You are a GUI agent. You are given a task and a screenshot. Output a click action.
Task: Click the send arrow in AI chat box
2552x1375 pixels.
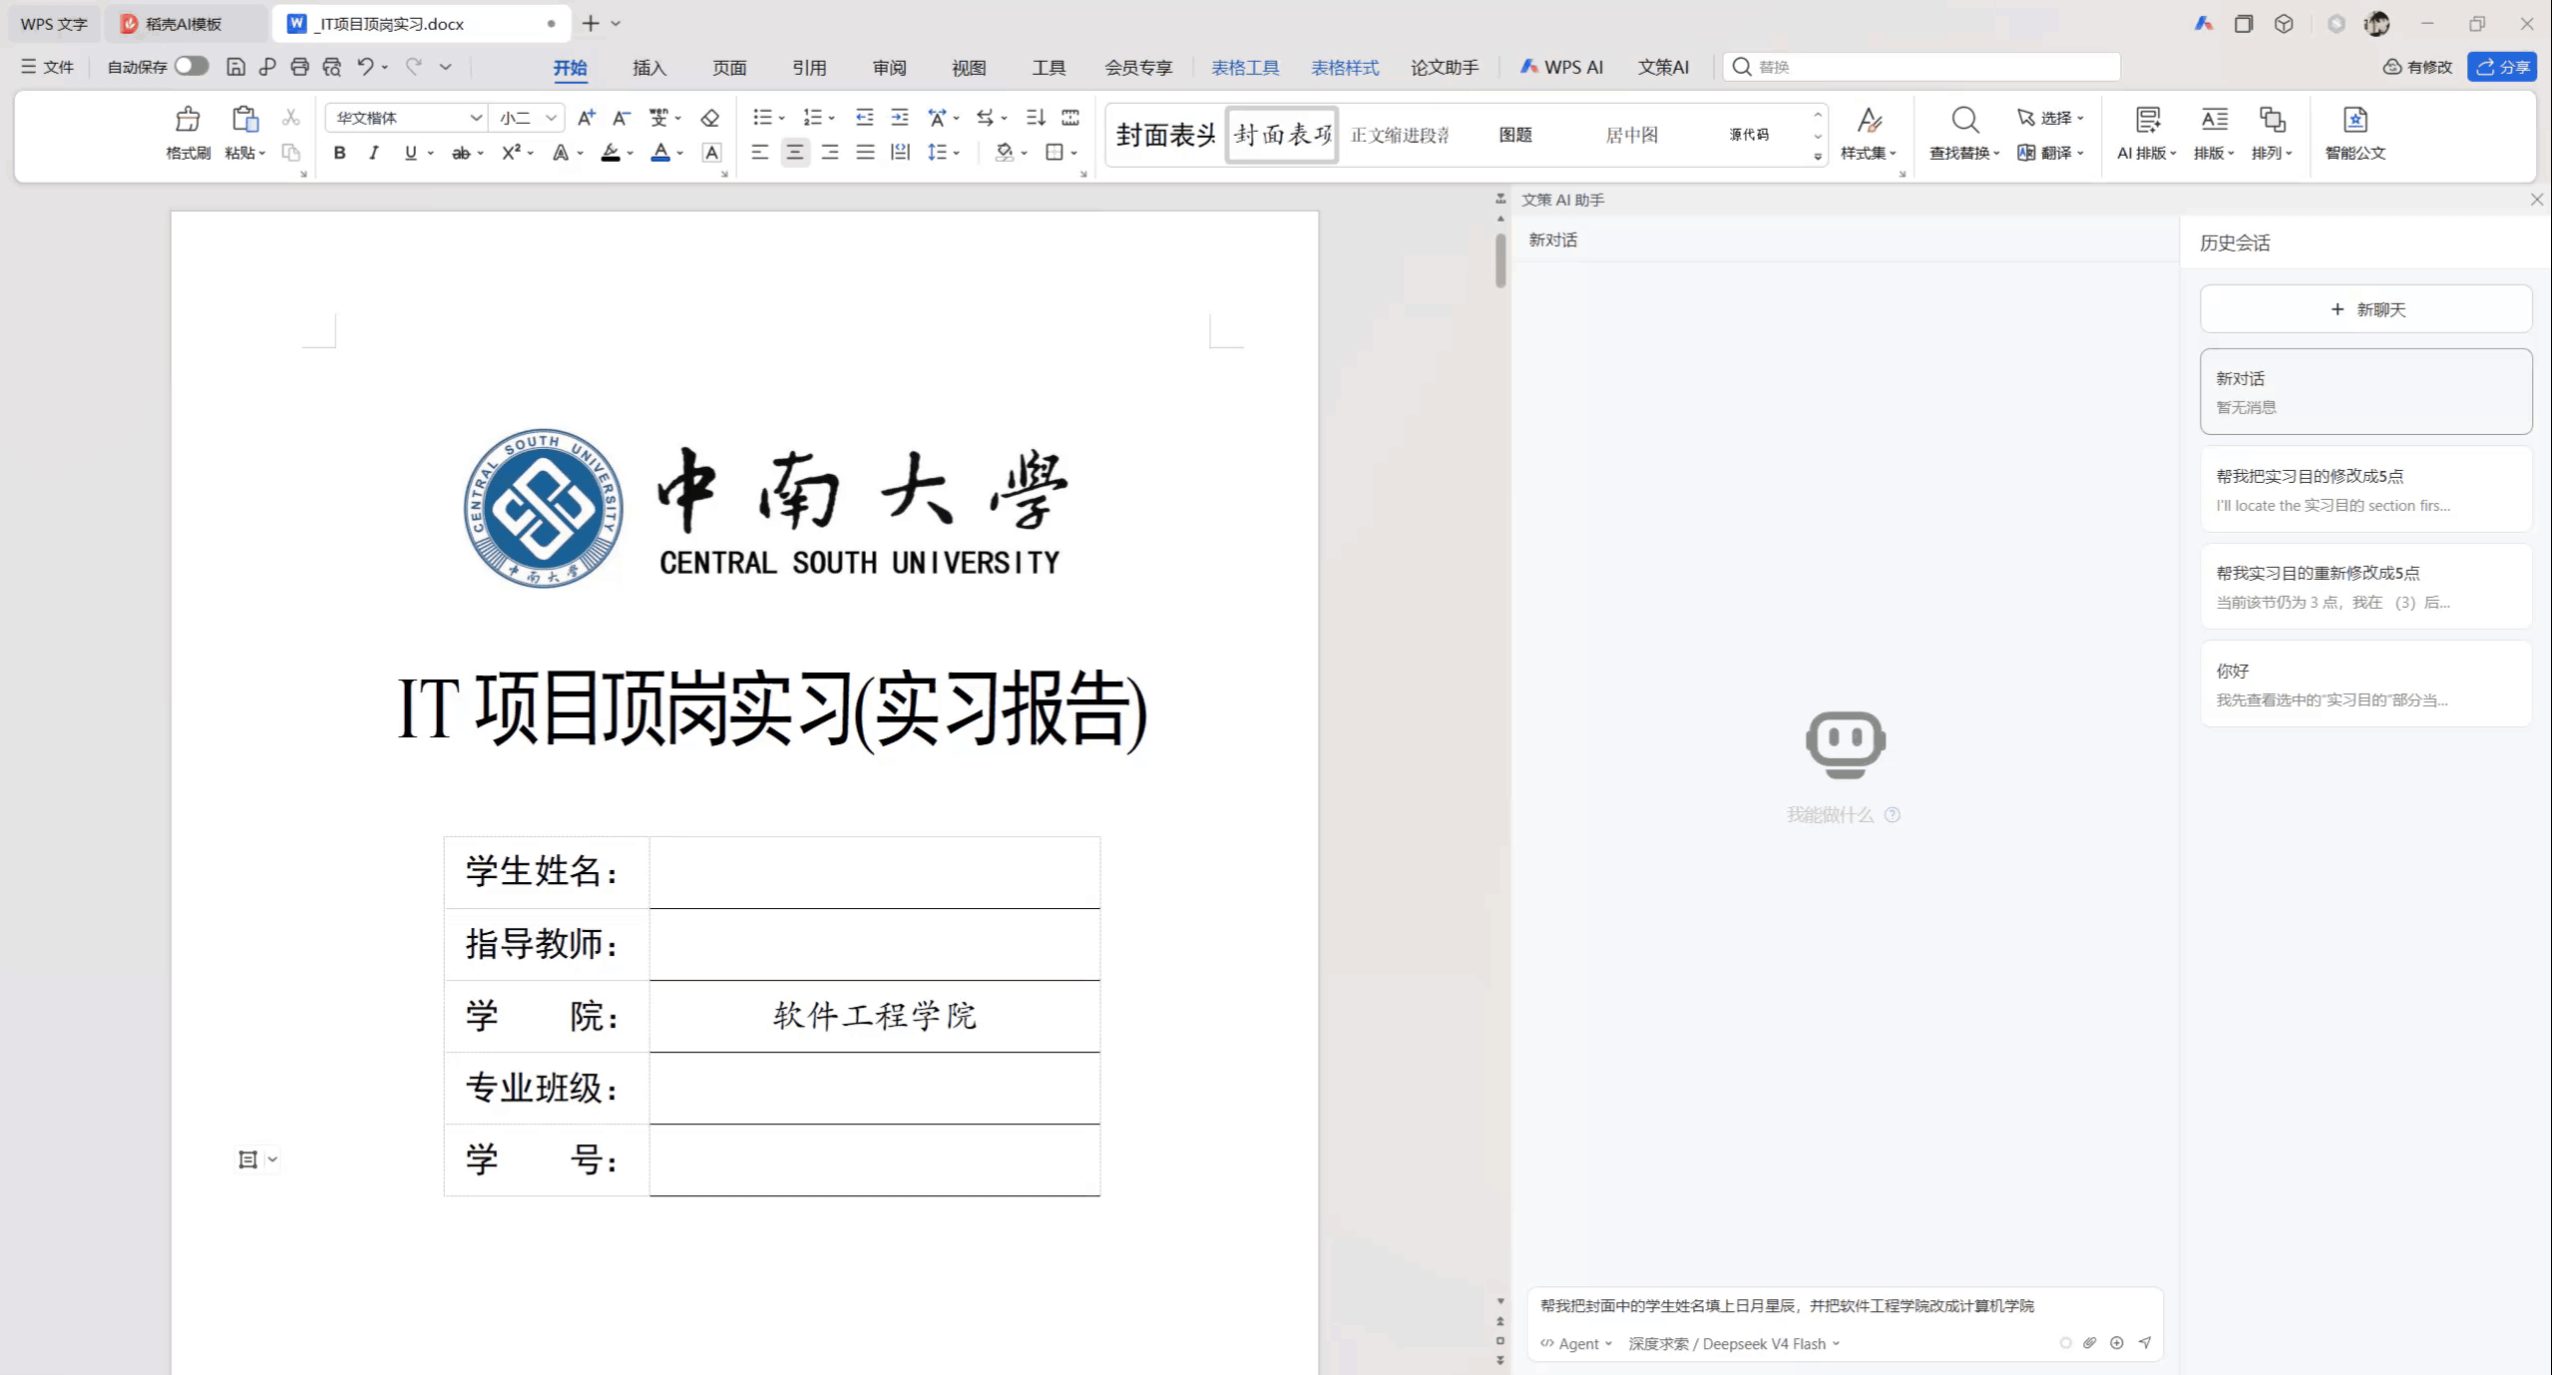pyautogui.click(x=2144, y=1343)
